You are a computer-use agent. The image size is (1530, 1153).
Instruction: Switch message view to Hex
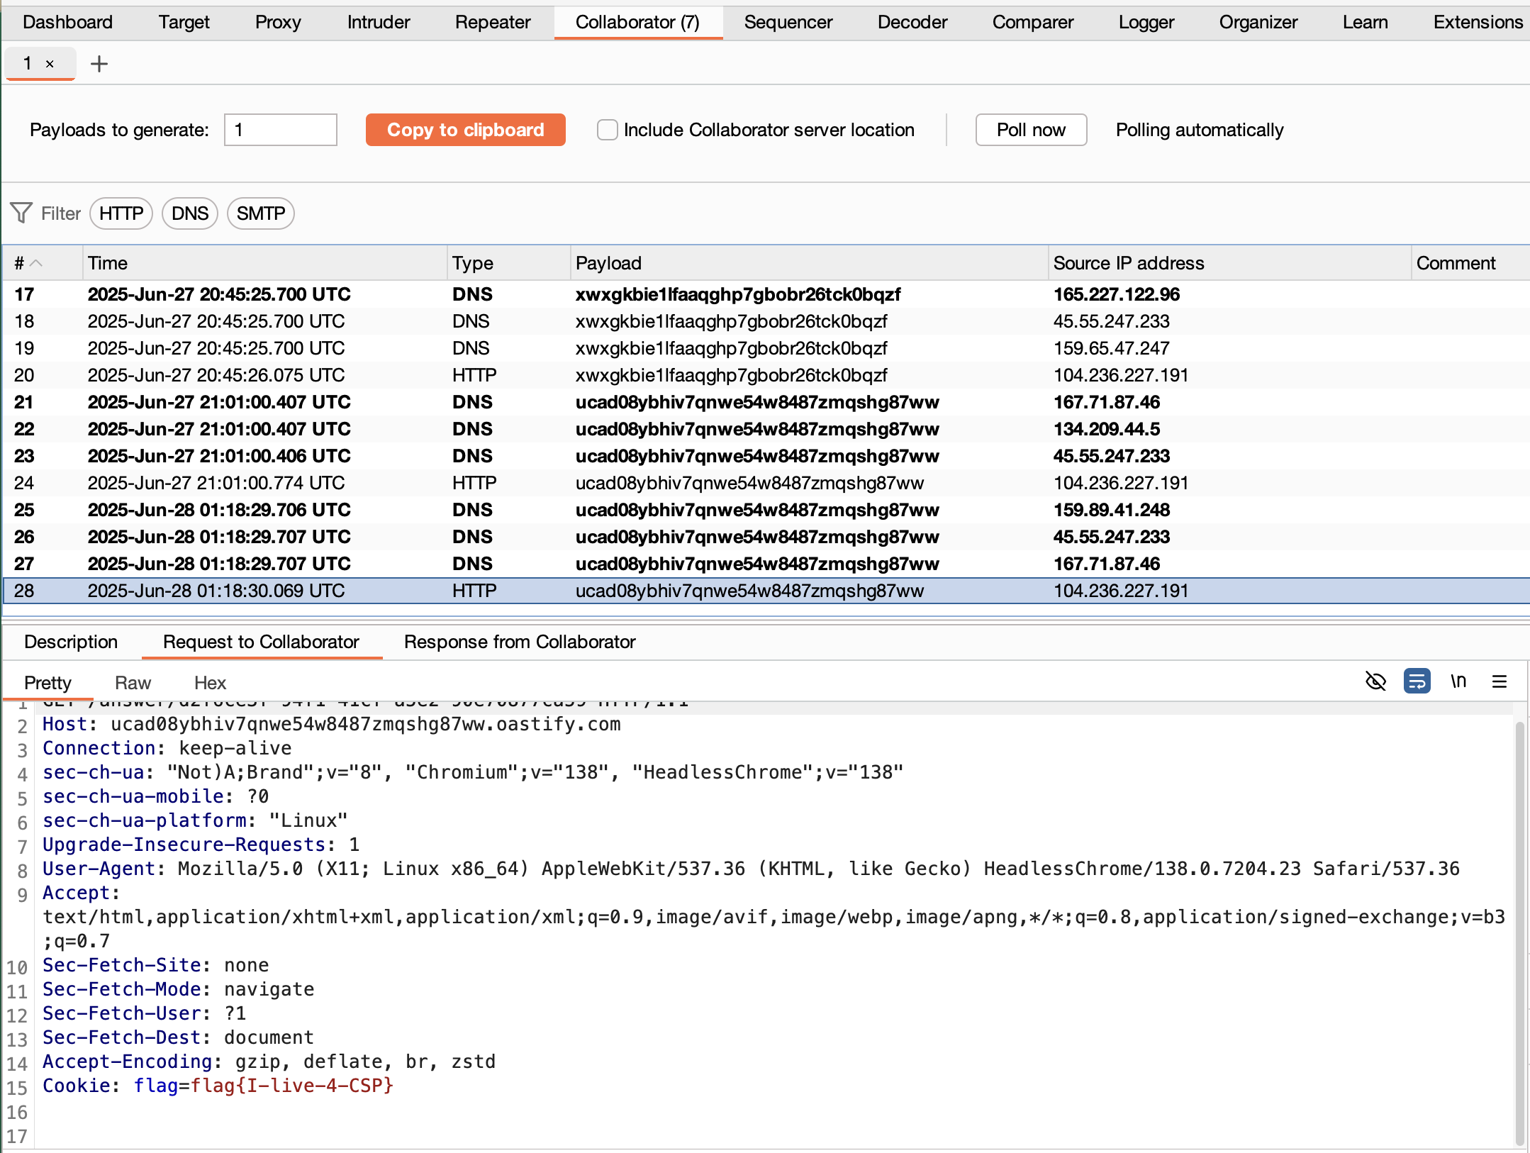click(x=210, y=683)
